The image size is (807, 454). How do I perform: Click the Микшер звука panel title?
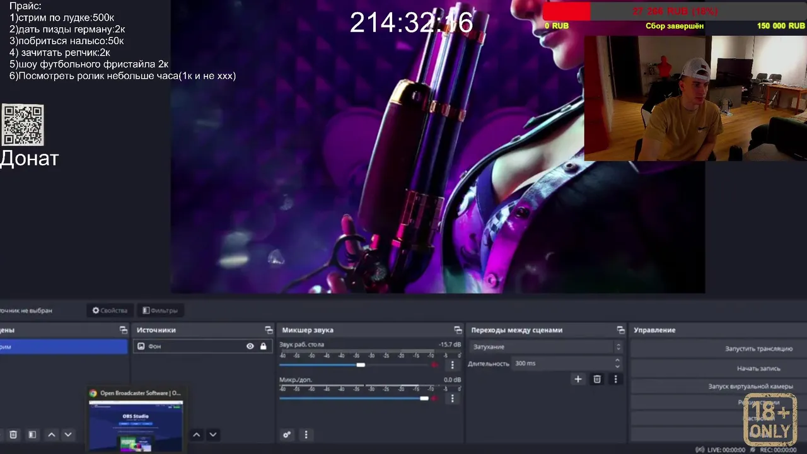[x=308, y=330]
